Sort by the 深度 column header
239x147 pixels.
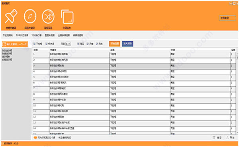click(233, 50)
